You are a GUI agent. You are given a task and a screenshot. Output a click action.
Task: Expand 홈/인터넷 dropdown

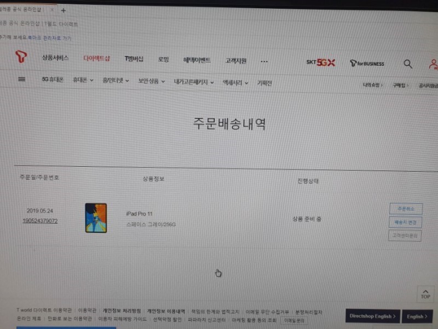116,81
